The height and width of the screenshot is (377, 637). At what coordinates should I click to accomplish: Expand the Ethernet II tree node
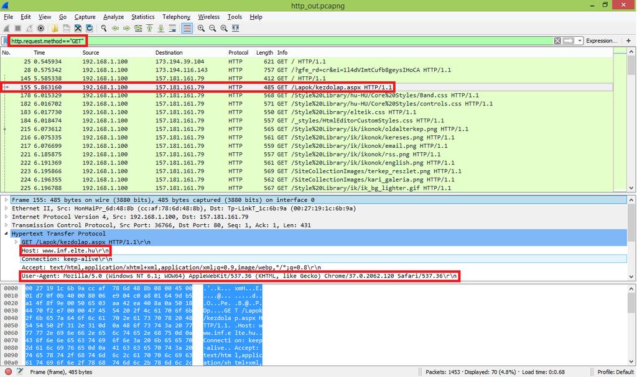[6, 208]
